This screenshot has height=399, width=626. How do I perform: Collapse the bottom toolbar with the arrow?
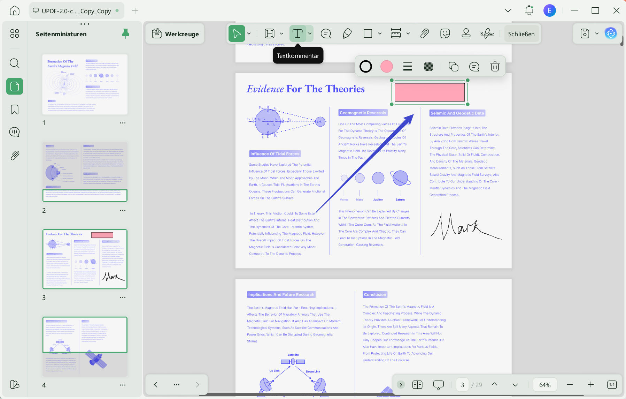[x=401, y=384]
